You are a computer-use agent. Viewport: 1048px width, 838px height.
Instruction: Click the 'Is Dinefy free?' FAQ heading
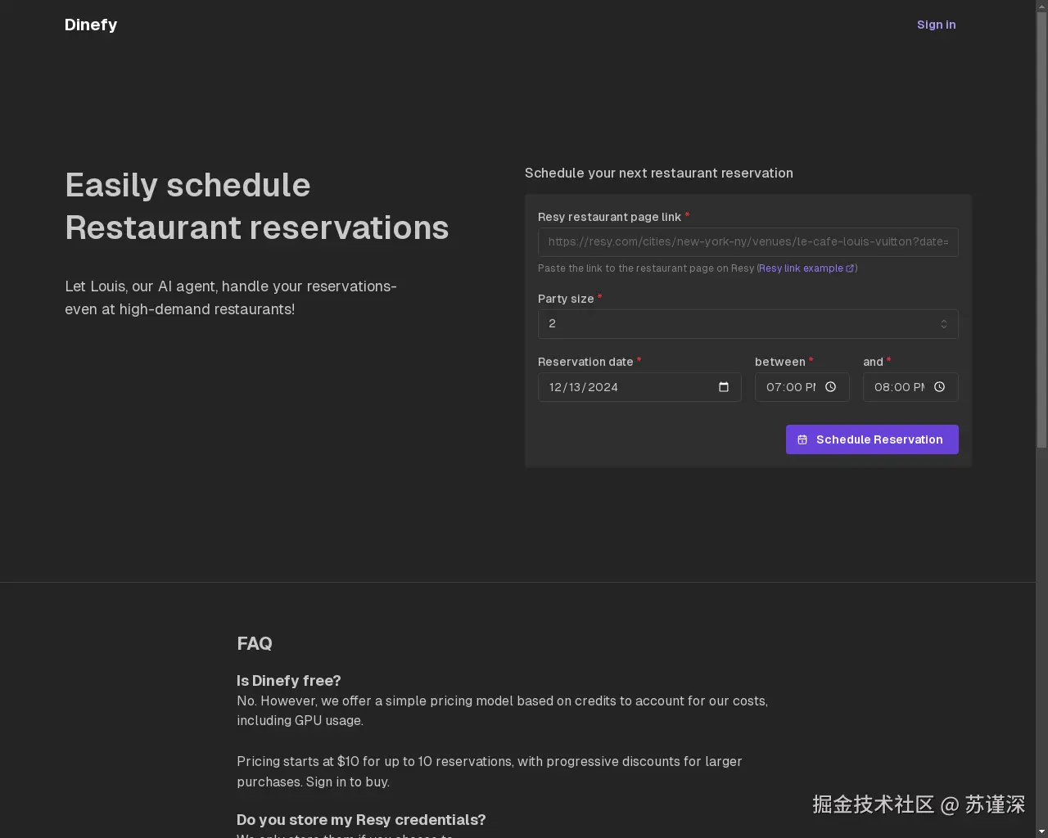point(288,680)
